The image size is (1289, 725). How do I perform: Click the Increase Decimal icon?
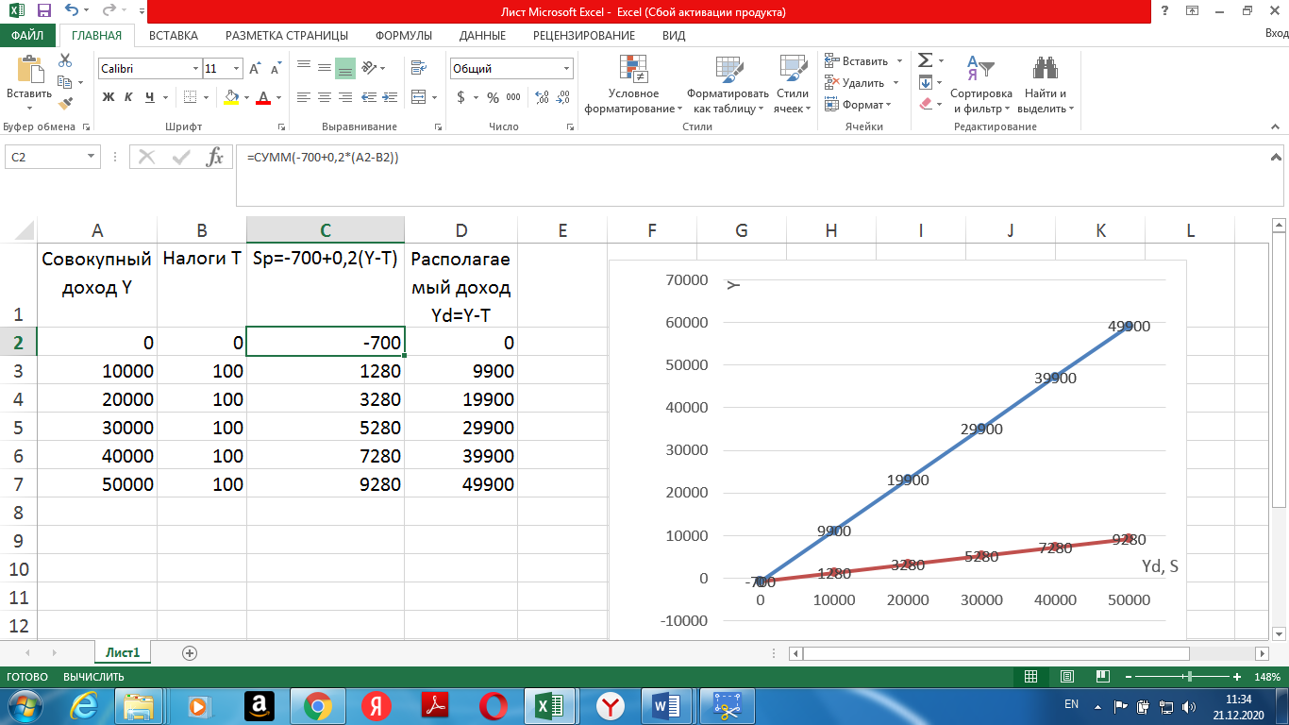[543, 97]
